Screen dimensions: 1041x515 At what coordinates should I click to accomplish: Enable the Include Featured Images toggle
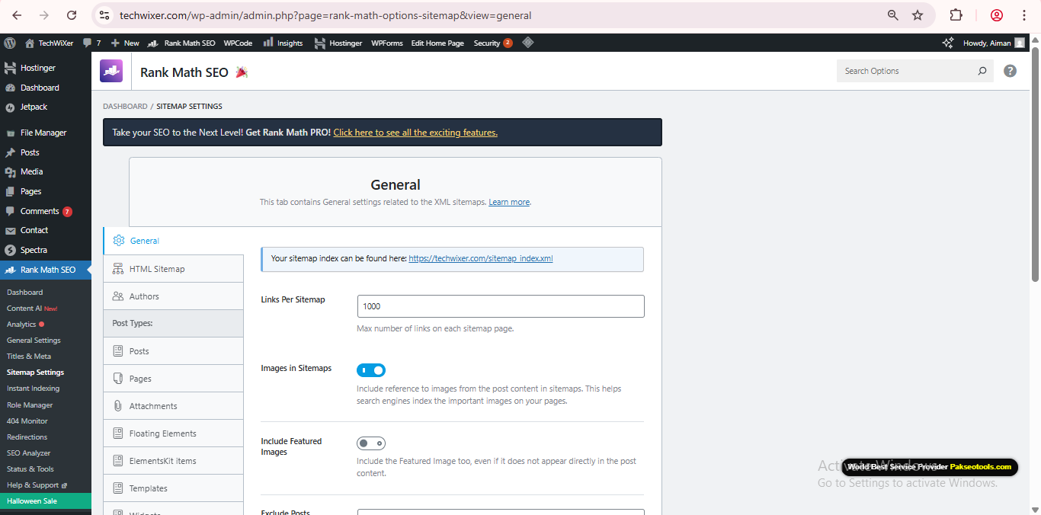click(371, 443)
